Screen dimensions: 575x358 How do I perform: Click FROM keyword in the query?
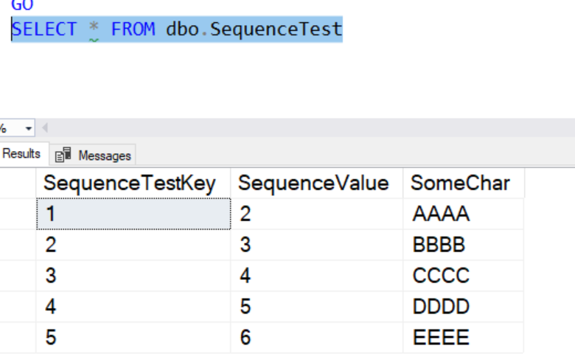pos(133,29)
